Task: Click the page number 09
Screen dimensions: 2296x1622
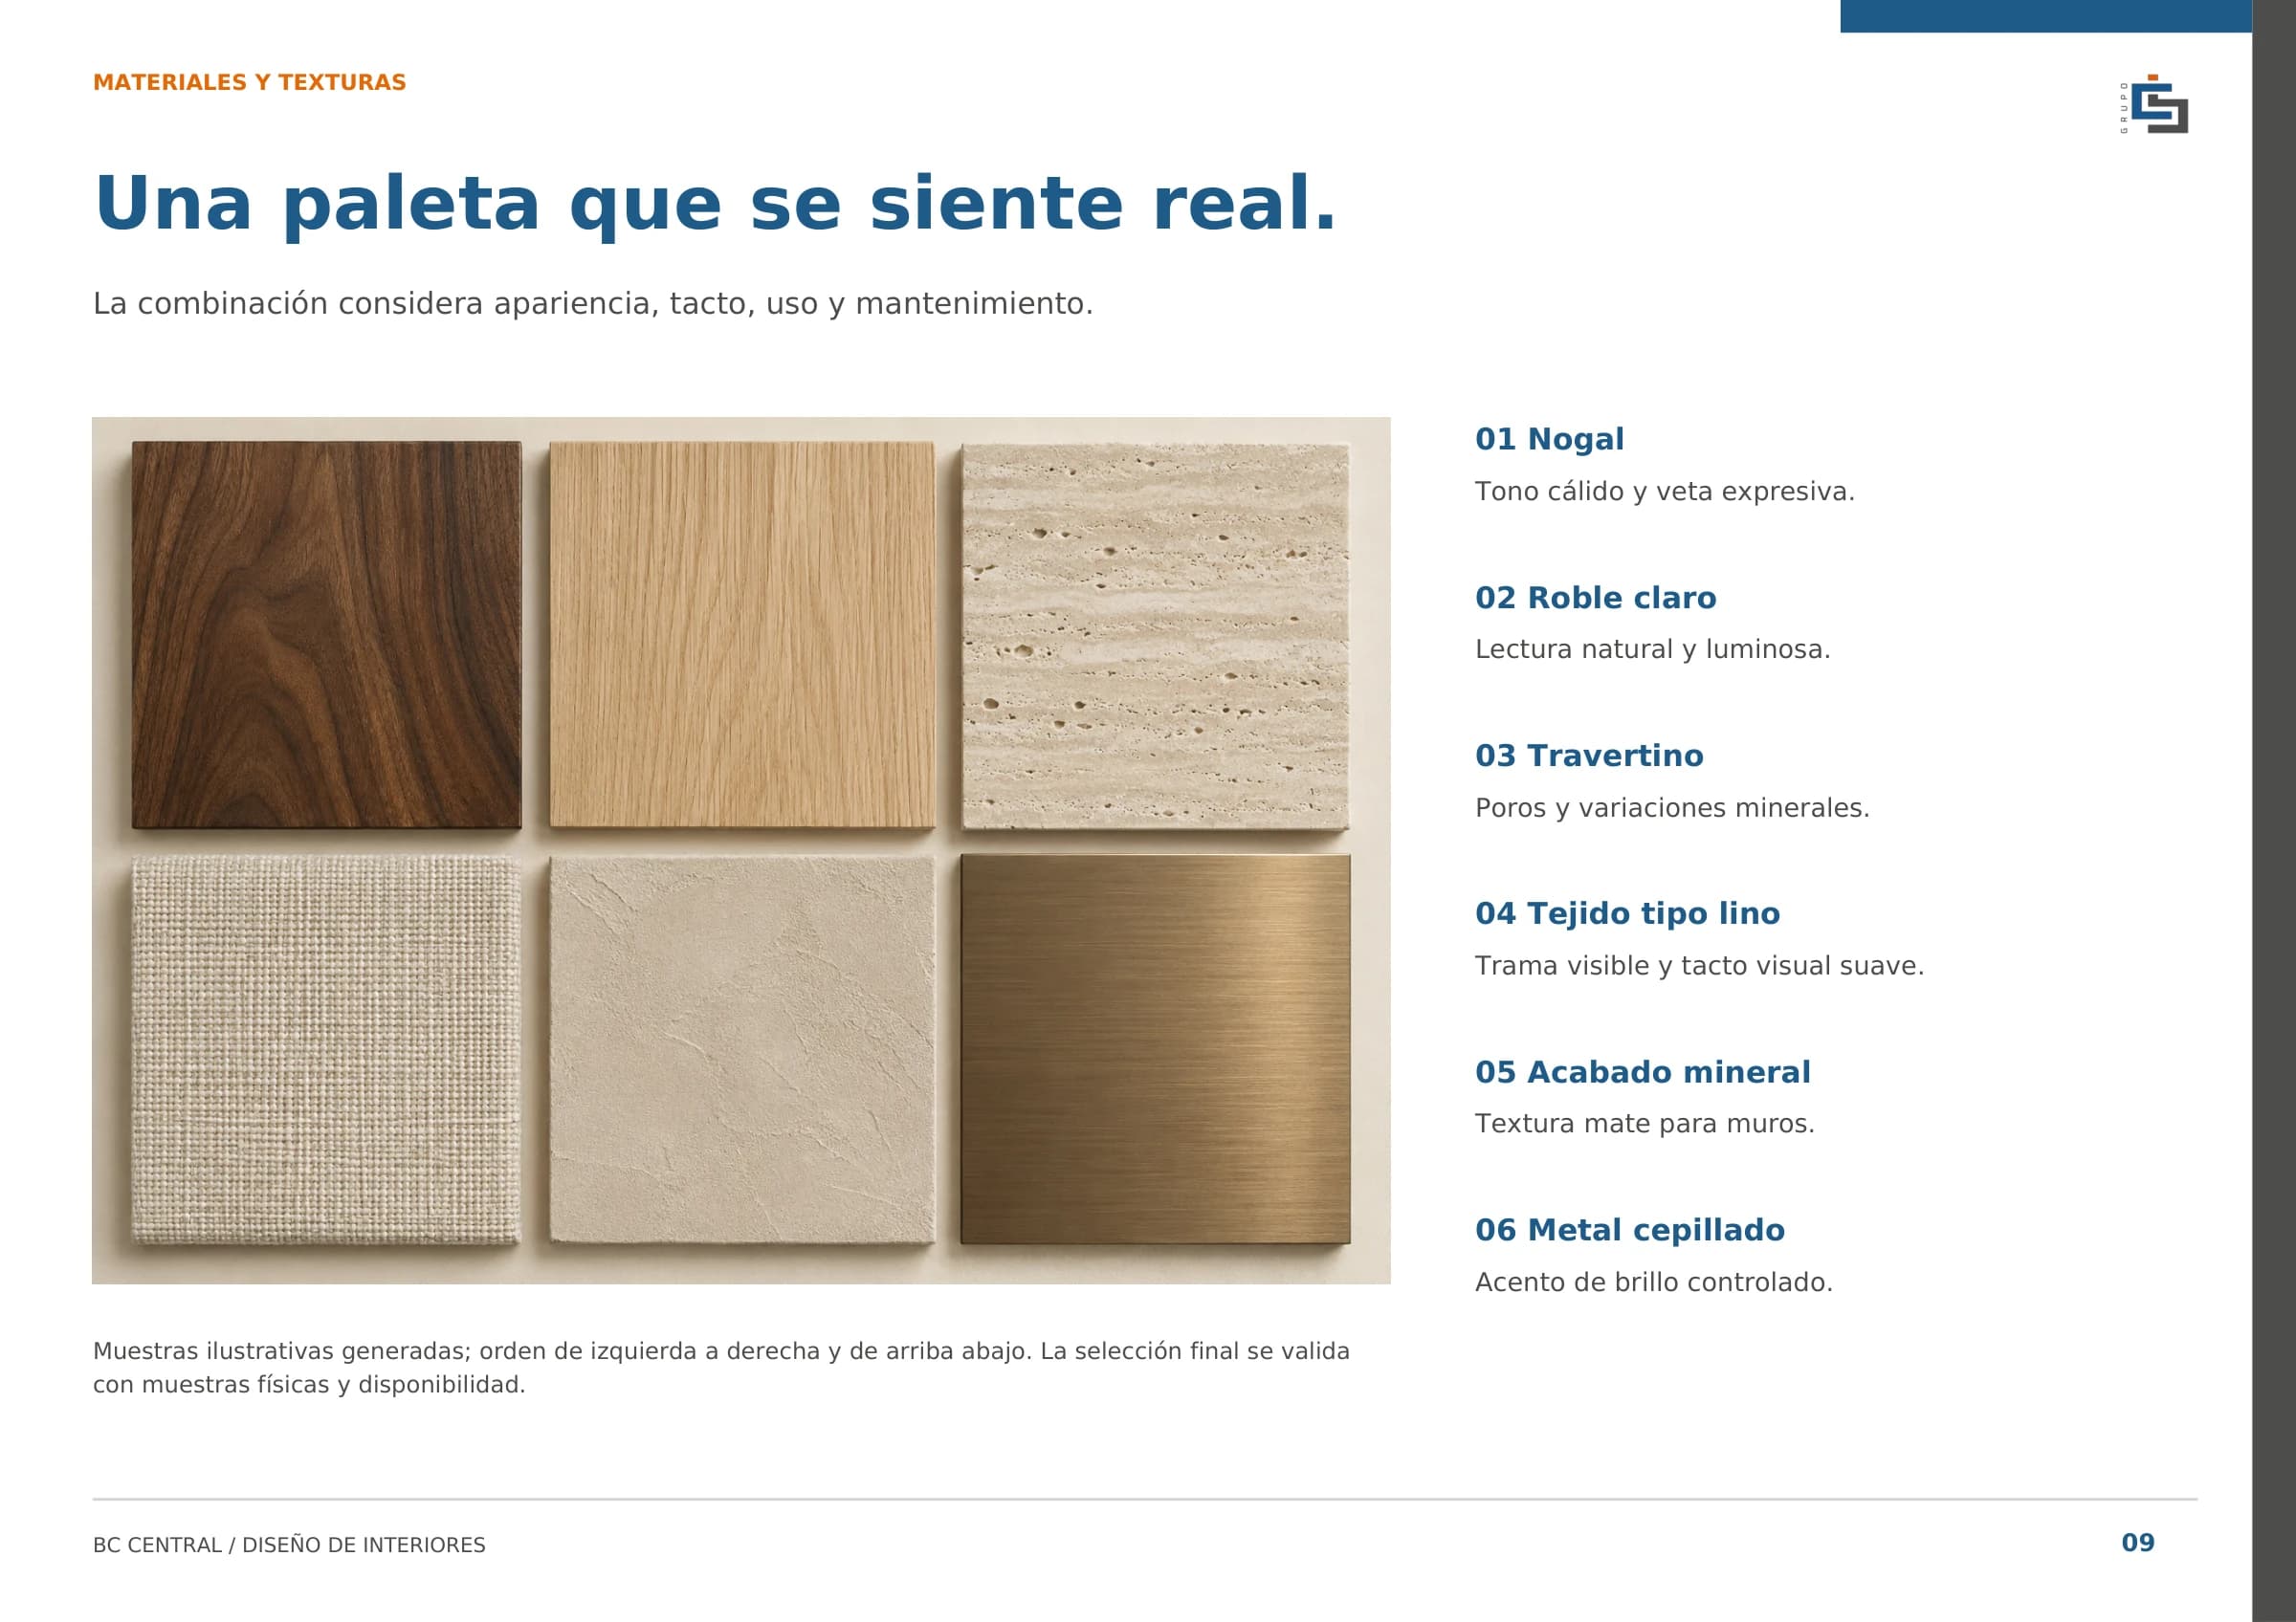Action: pos(2137,1543)
